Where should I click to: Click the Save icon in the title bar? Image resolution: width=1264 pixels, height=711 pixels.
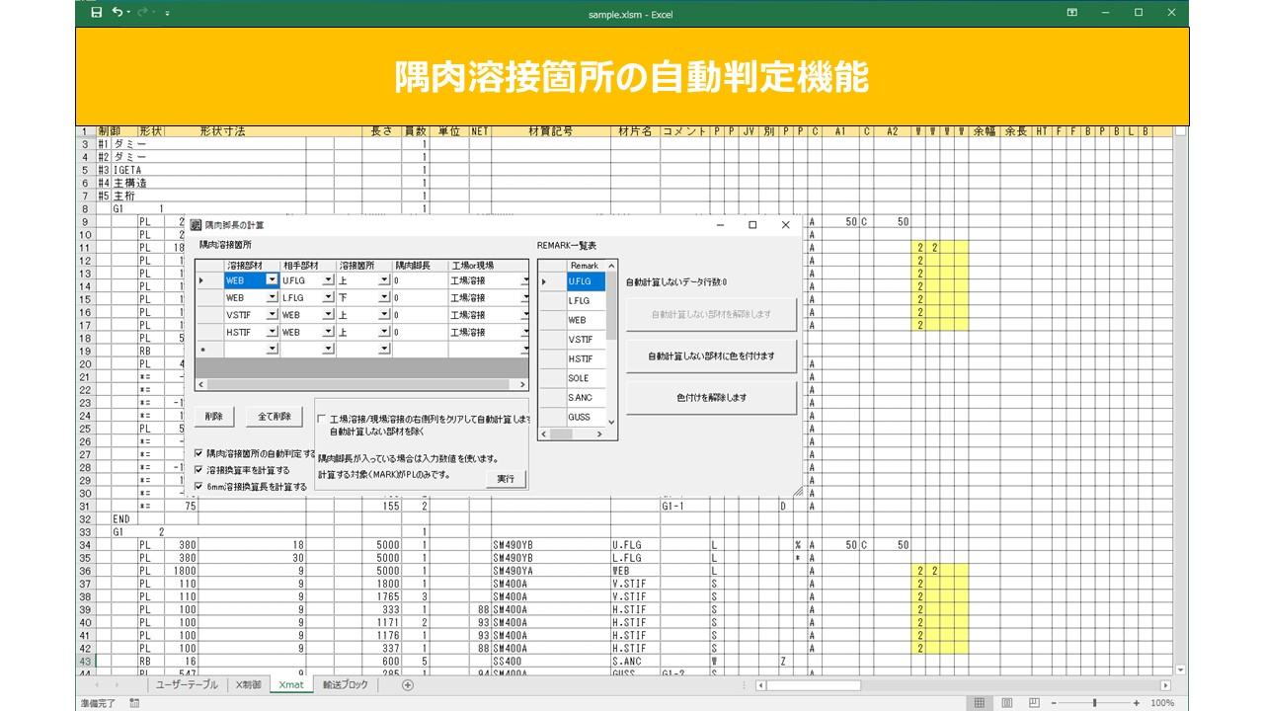click(x=96, y=13)
